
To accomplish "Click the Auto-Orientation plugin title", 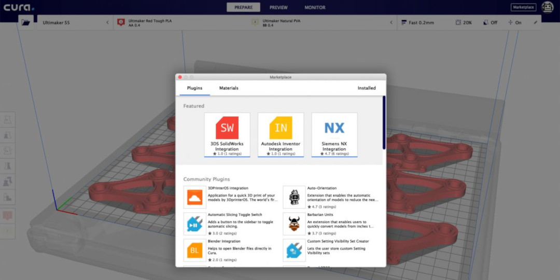I will (x=322, y=188).
